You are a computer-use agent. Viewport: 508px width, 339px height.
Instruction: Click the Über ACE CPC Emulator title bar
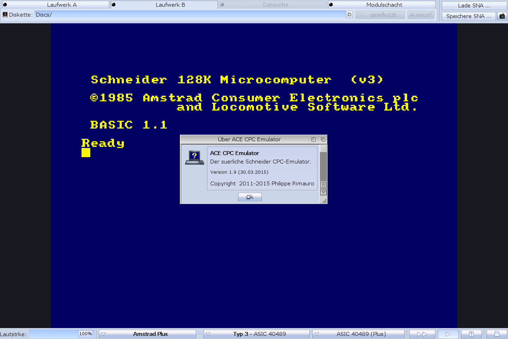(249, 139)
